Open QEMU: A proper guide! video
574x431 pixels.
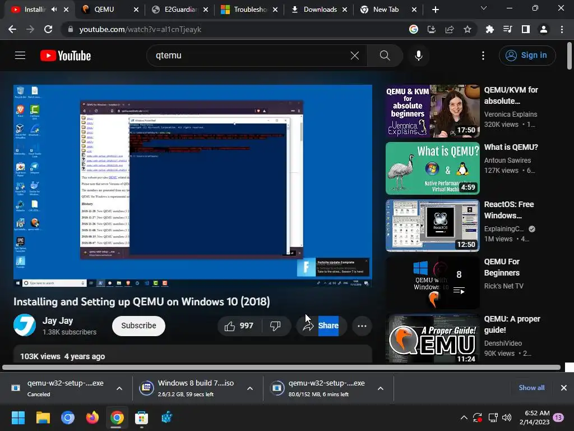(432, 338)
